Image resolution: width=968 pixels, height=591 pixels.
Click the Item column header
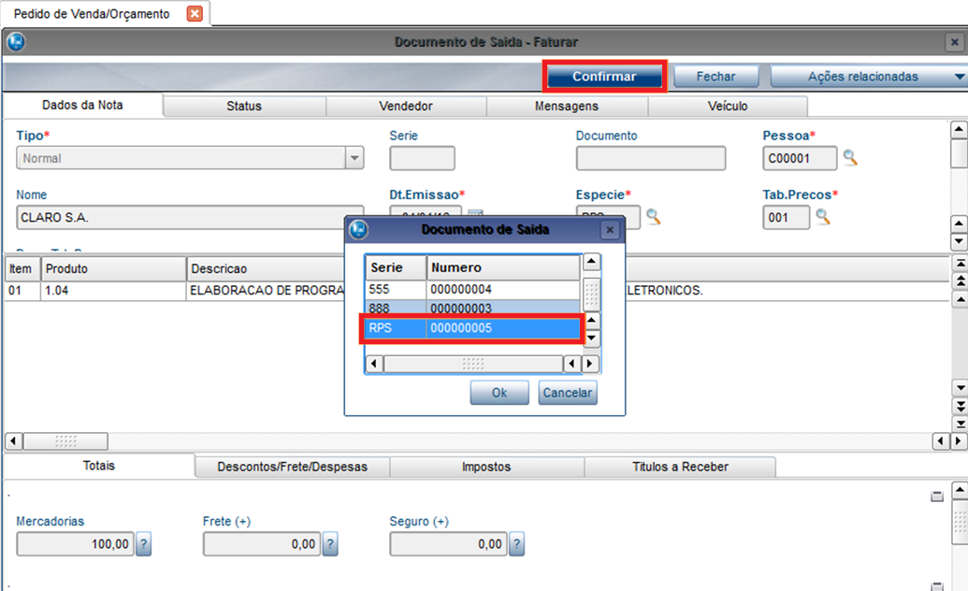pyautogui.click(x=22, y=269)
